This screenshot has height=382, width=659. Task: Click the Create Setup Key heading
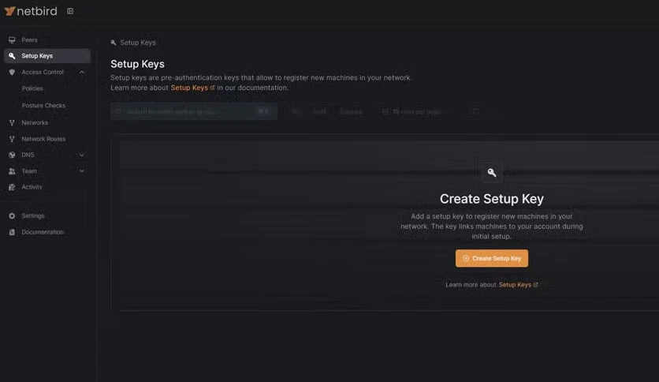[492, 199]
